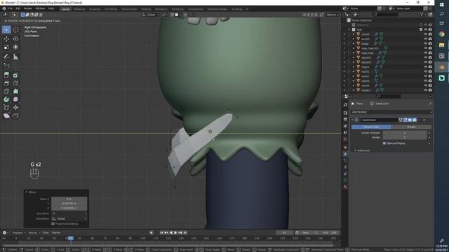Remove the Subdivision modifier with X
This screenshot has width=449, height=252.
pyautogui.click(x=424, y=120)
